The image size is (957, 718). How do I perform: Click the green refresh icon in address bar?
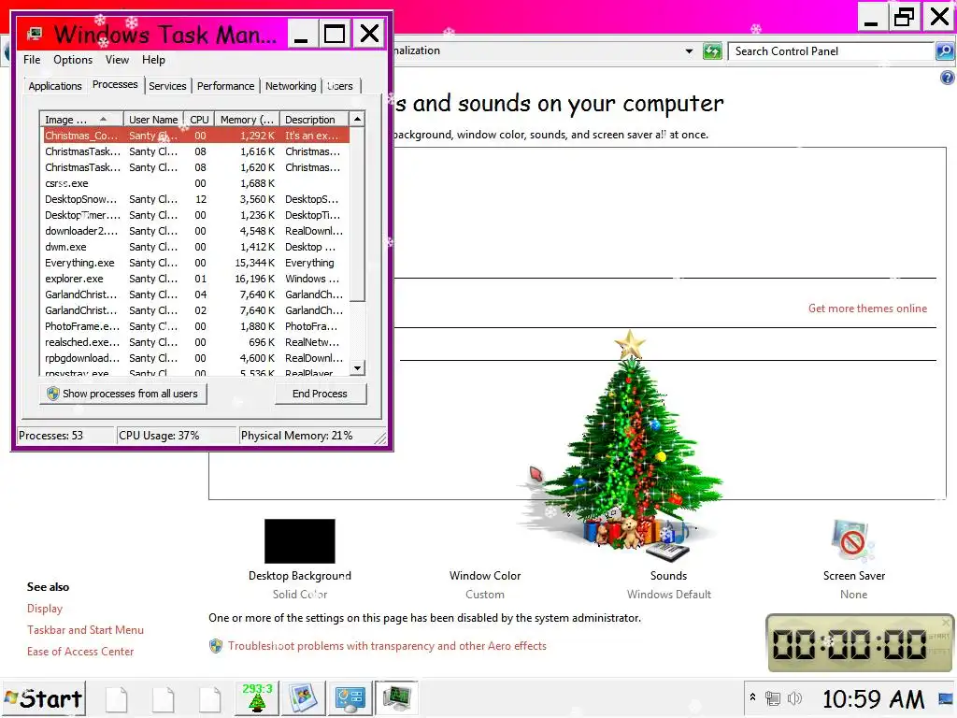[x=712, y=51]
